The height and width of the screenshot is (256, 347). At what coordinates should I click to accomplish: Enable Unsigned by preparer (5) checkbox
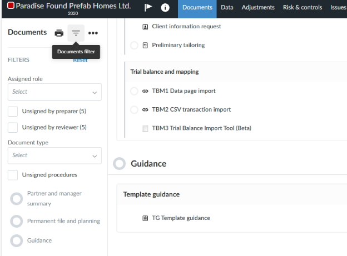point(13,111)
